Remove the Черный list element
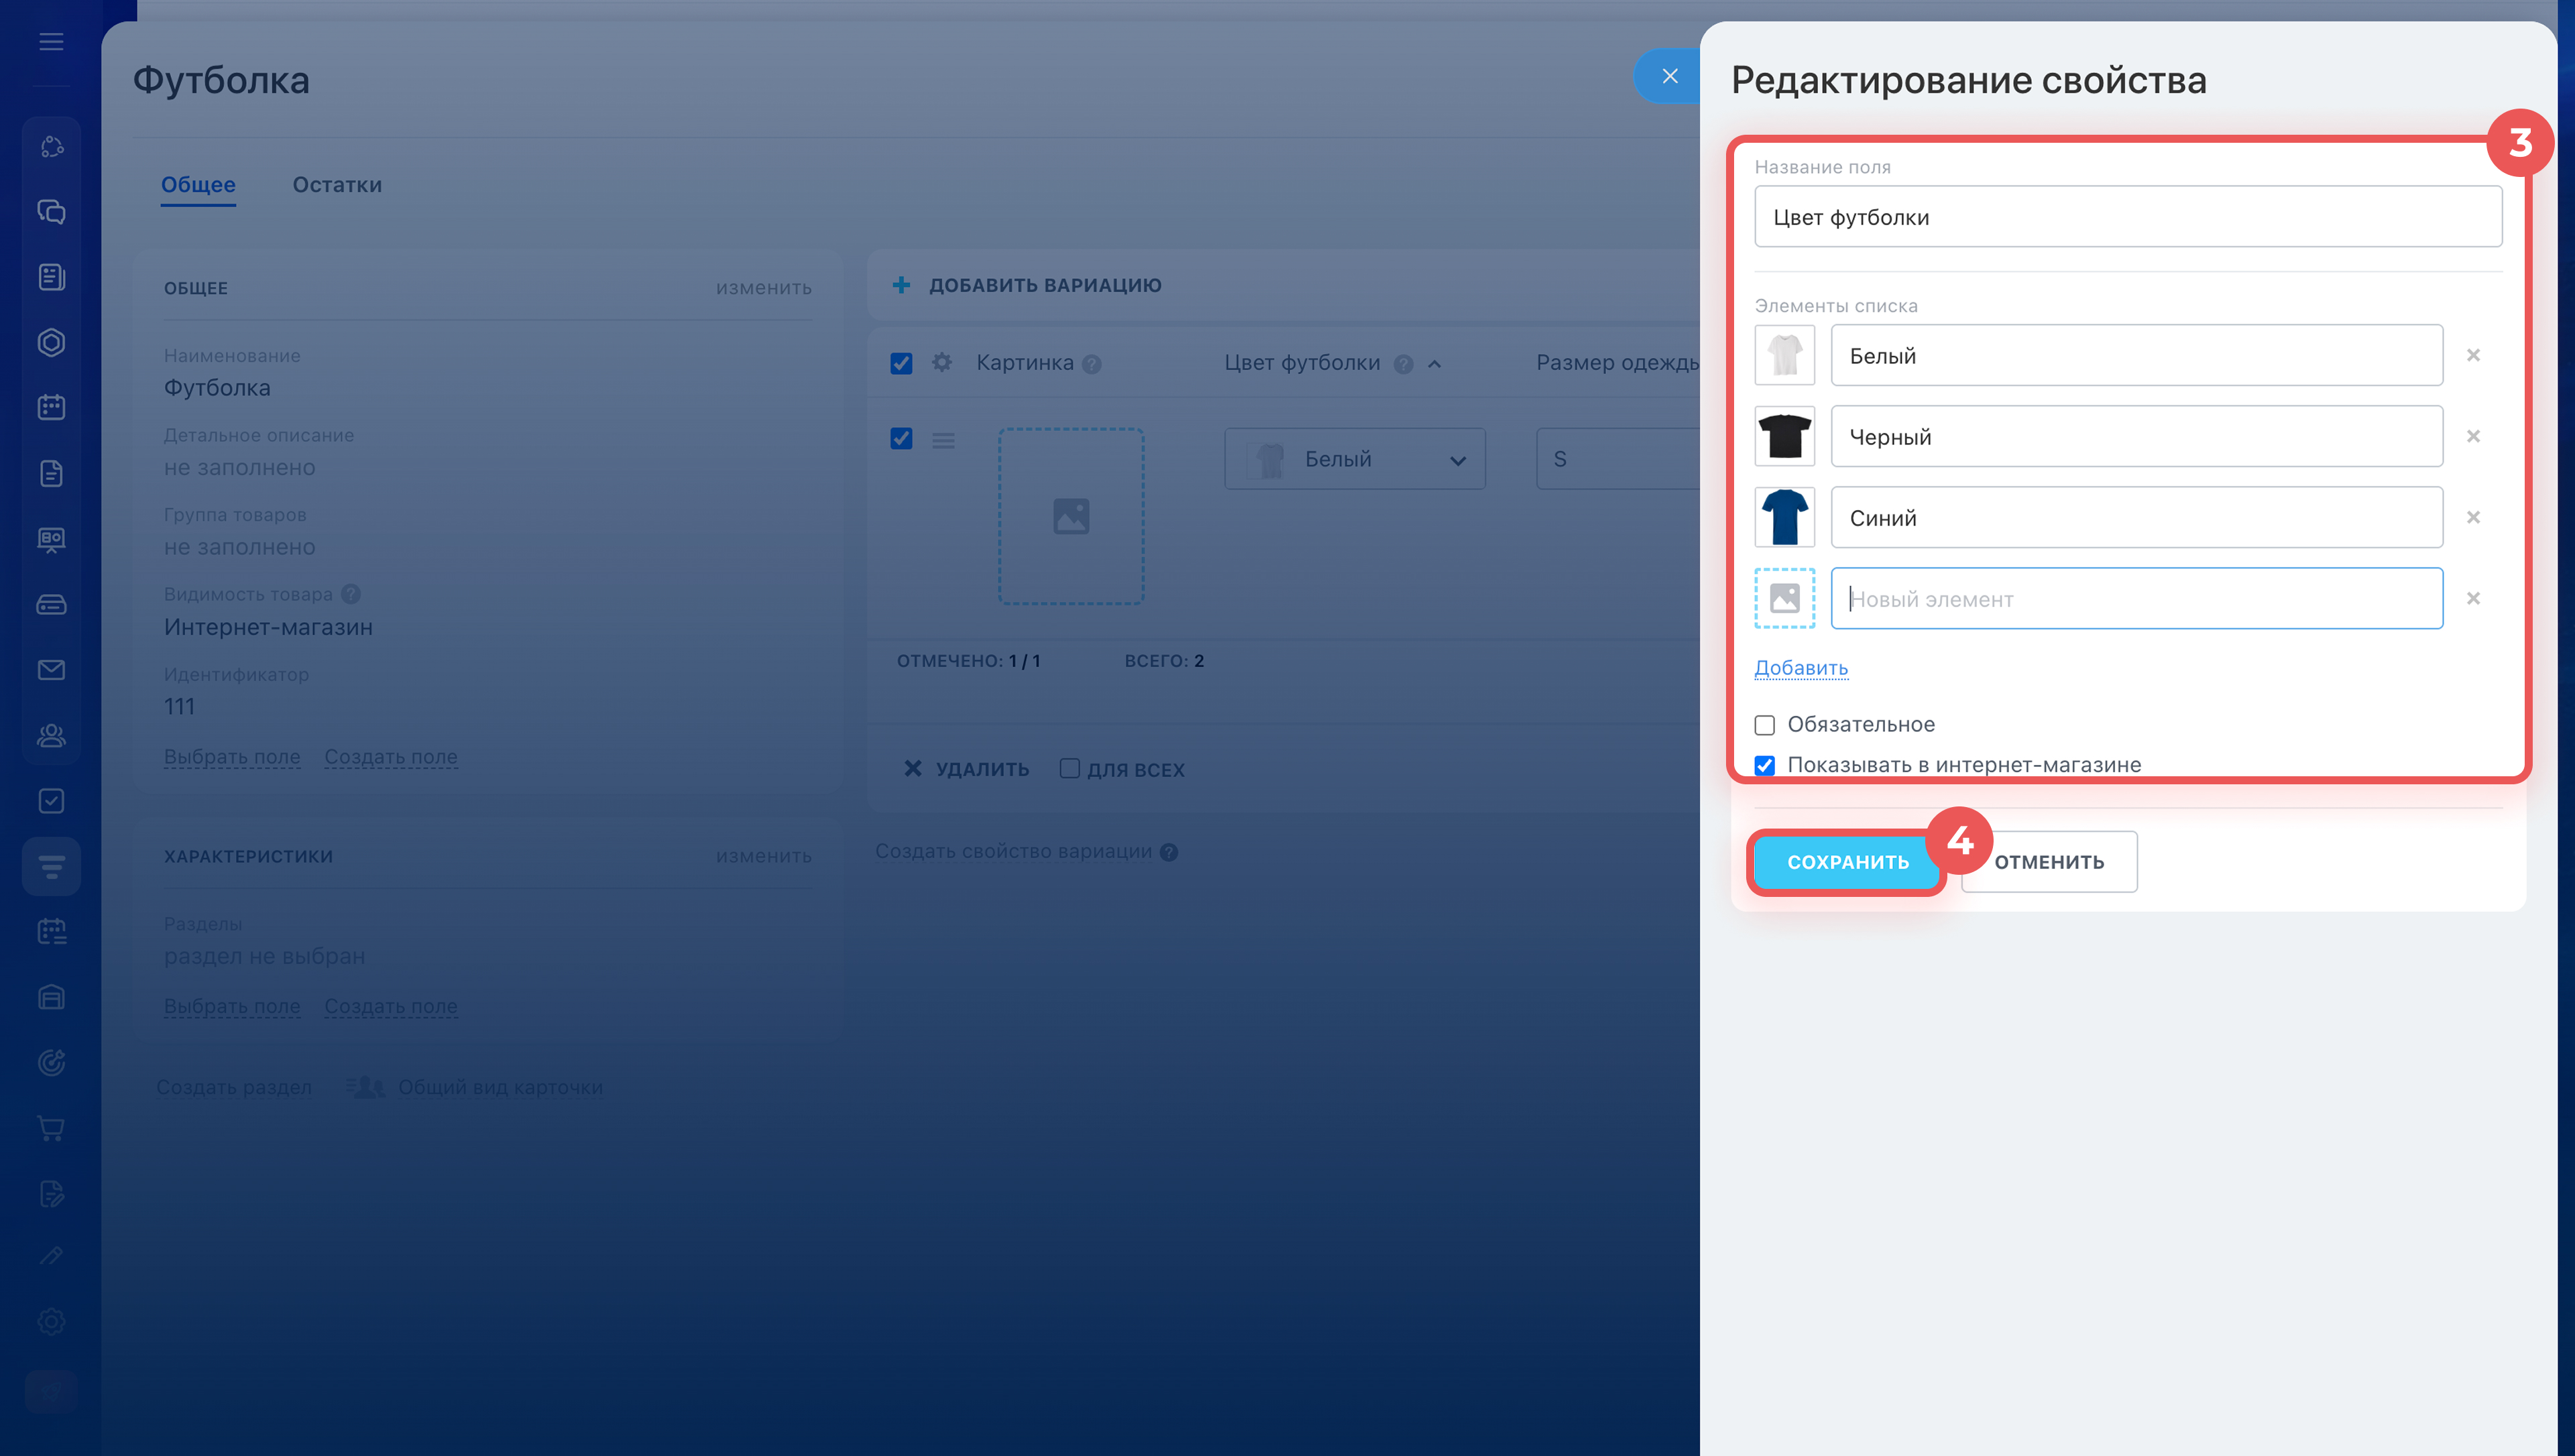This screenshot has height=1456, width=2575. pyautogui.click(x=2473, y=436)
